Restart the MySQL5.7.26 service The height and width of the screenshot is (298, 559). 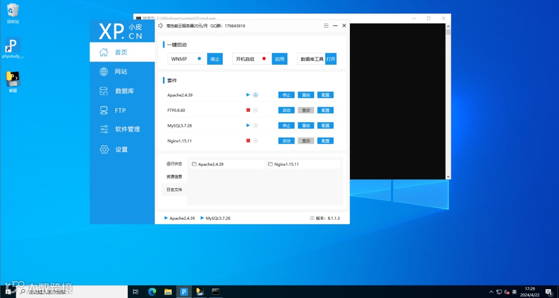306,126
